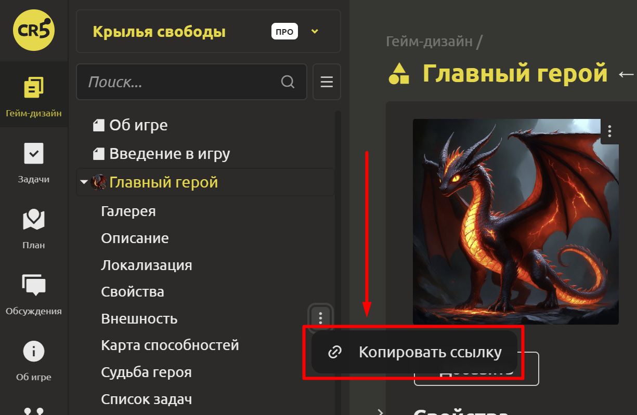637x415 pixels.
Task: Open the hamburger list menu button
Action: [327, 82]
